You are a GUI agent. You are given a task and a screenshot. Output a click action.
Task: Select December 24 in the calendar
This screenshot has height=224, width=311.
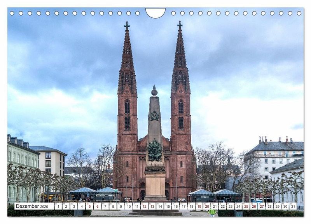click(x=238, y=206)
